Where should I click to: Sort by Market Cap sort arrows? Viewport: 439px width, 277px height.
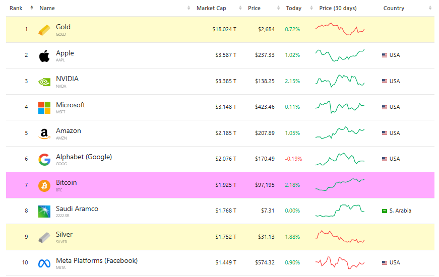[240, 8]
